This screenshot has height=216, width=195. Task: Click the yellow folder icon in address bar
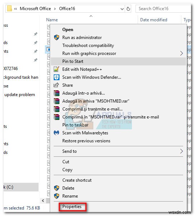(9, 8)
